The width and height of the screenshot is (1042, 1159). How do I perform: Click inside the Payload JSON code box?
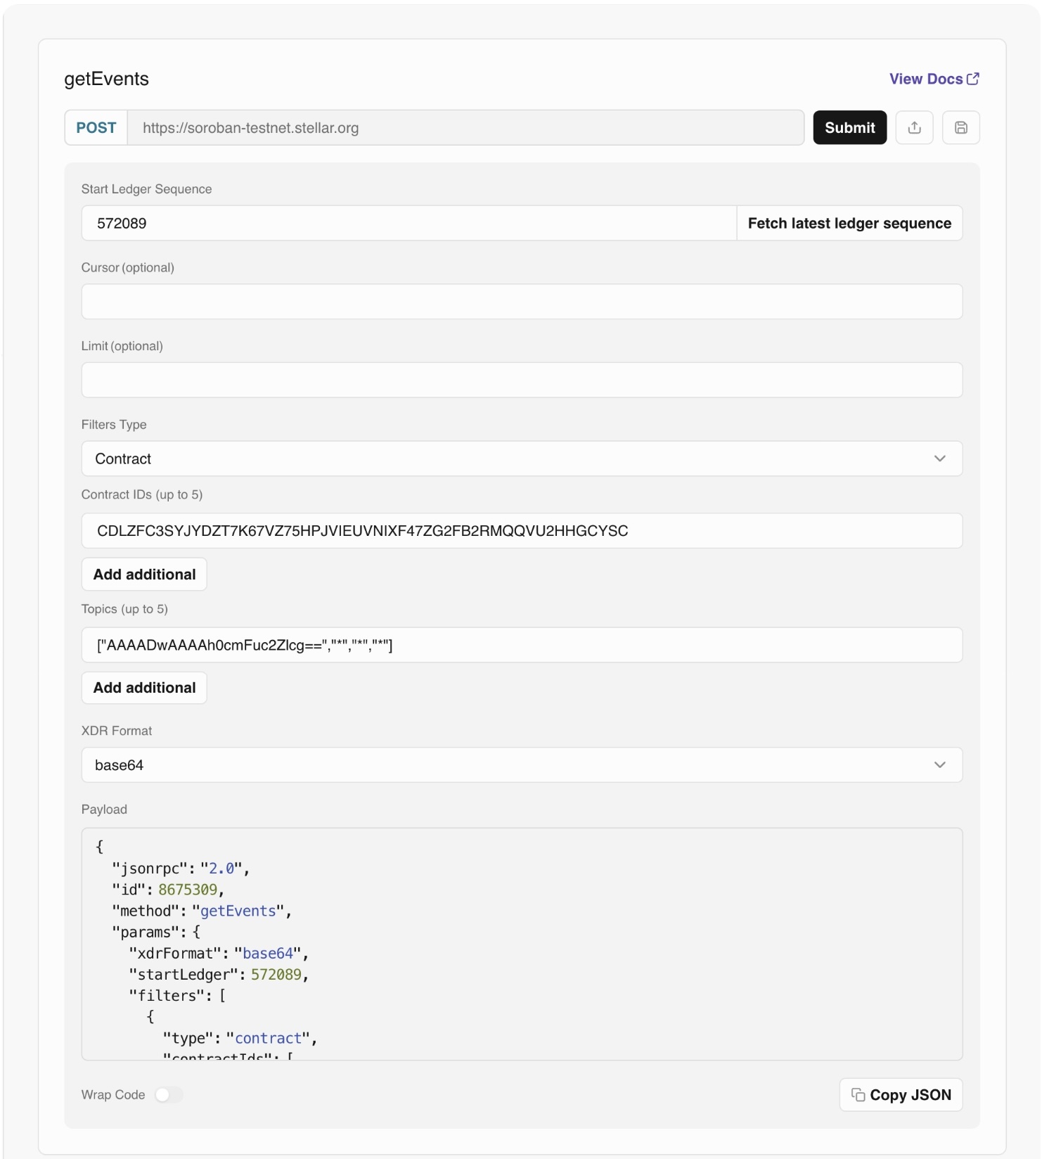click(521, 943)
